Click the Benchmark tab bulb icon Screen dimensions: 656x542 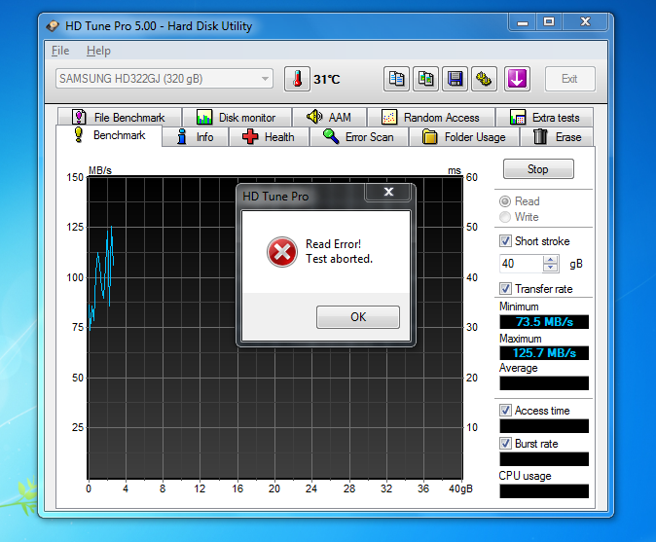click(78, 134)
